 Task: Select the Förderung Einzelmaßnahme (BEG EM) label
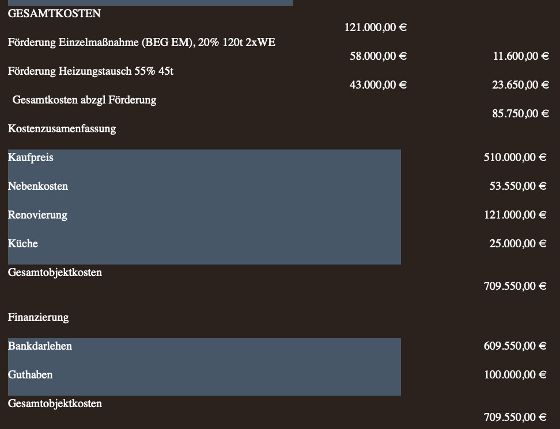tap(141, 43)
